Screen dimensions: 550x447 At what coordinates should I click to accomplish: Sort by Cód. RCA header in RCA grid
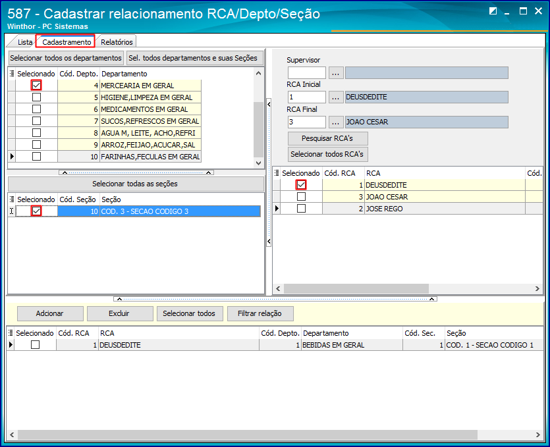click(339, 173)
